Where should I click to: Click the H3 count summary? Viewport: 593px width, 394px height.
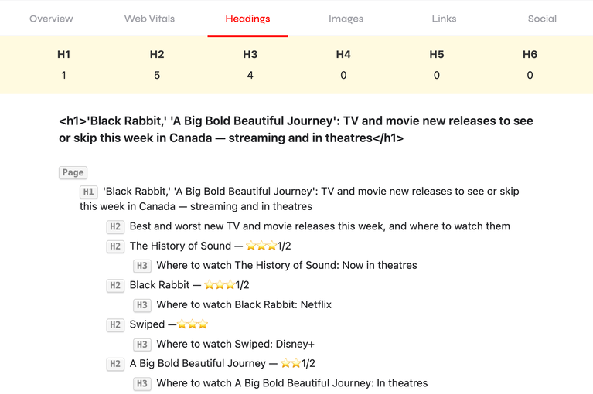(x=250, y=65)
